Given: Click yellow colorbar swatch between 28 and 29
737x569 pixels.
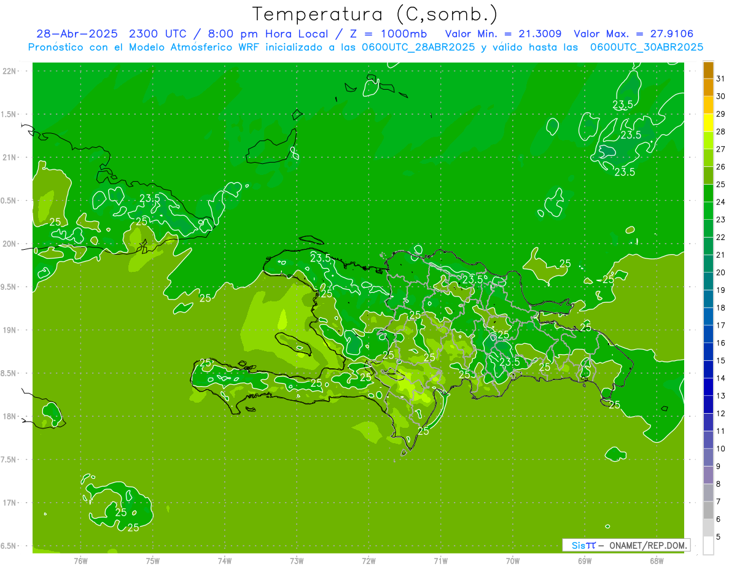Looking at the screenshot, I should [x=708, y=123].
